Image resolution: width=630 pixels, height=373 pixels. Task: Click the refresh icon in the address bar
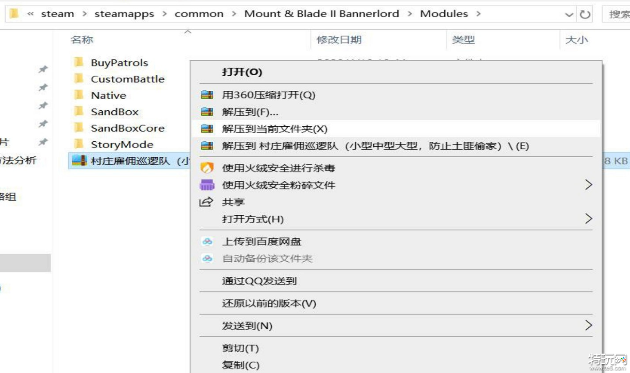click(x=585, y=14)
